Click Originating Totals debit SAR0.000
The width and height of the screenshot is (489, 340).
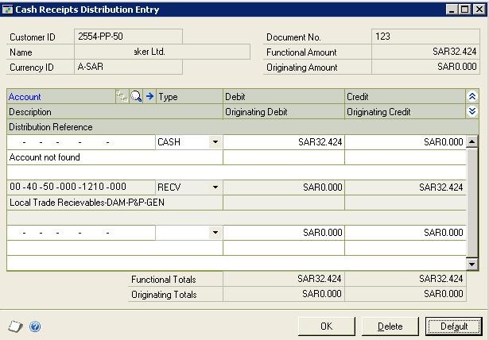[284, 294]
